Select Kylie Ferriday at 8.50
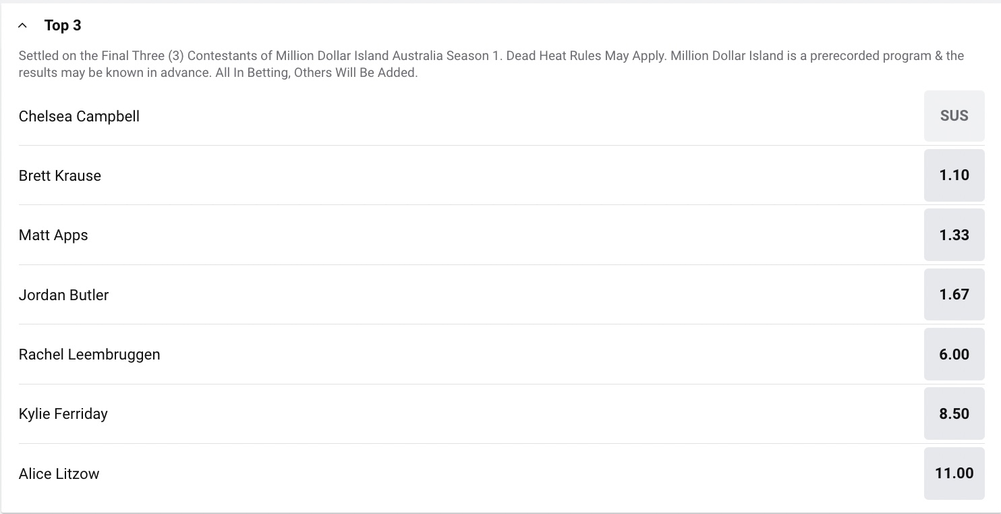 (x=954, y=413)
